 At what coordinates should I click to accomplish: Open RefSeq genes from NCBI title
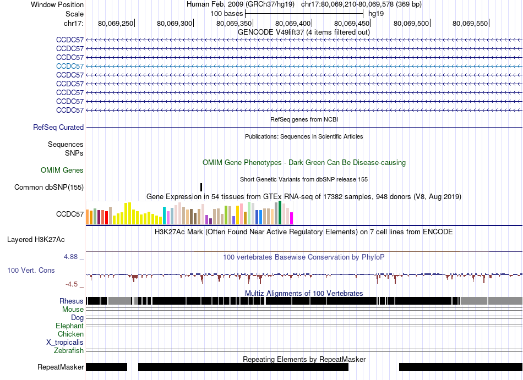click(x=304, y=119)
